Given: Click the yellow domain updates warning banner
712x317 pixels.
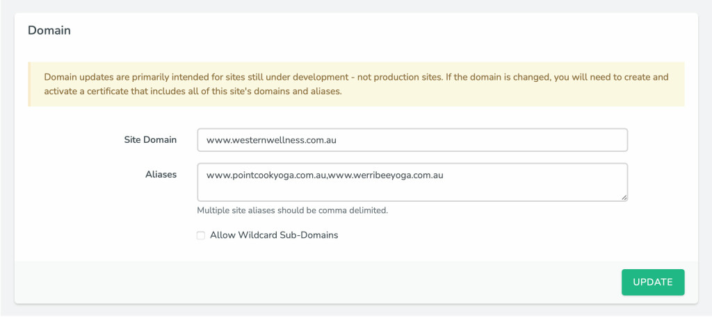Looking at the screenshot, I should click(x=356, y=85).
